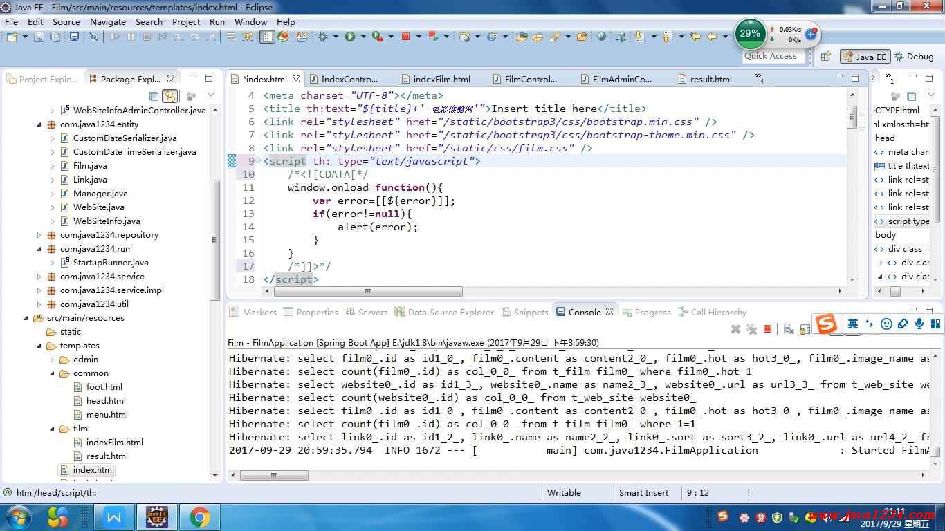The image size is (945, 531).
Task: Open the New wizard dropdown arrow
Action: pyautogui.click(x=25, y=37)
